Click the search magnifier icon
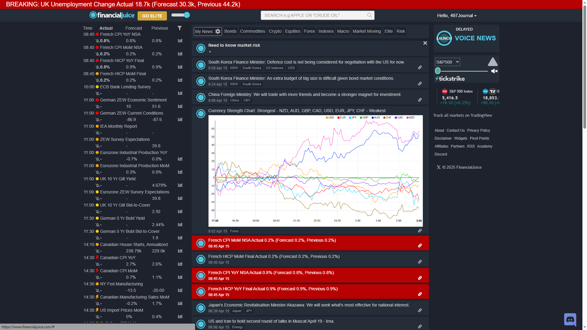The height and width of the screenshot is (330, 587). click(x=369, y=15)
